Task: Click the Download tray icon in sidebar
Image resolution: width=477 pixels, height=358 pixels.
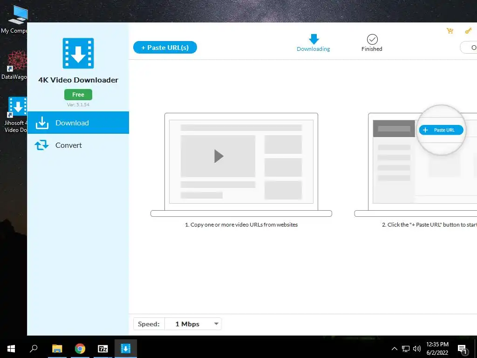Action: click(42, 123)
